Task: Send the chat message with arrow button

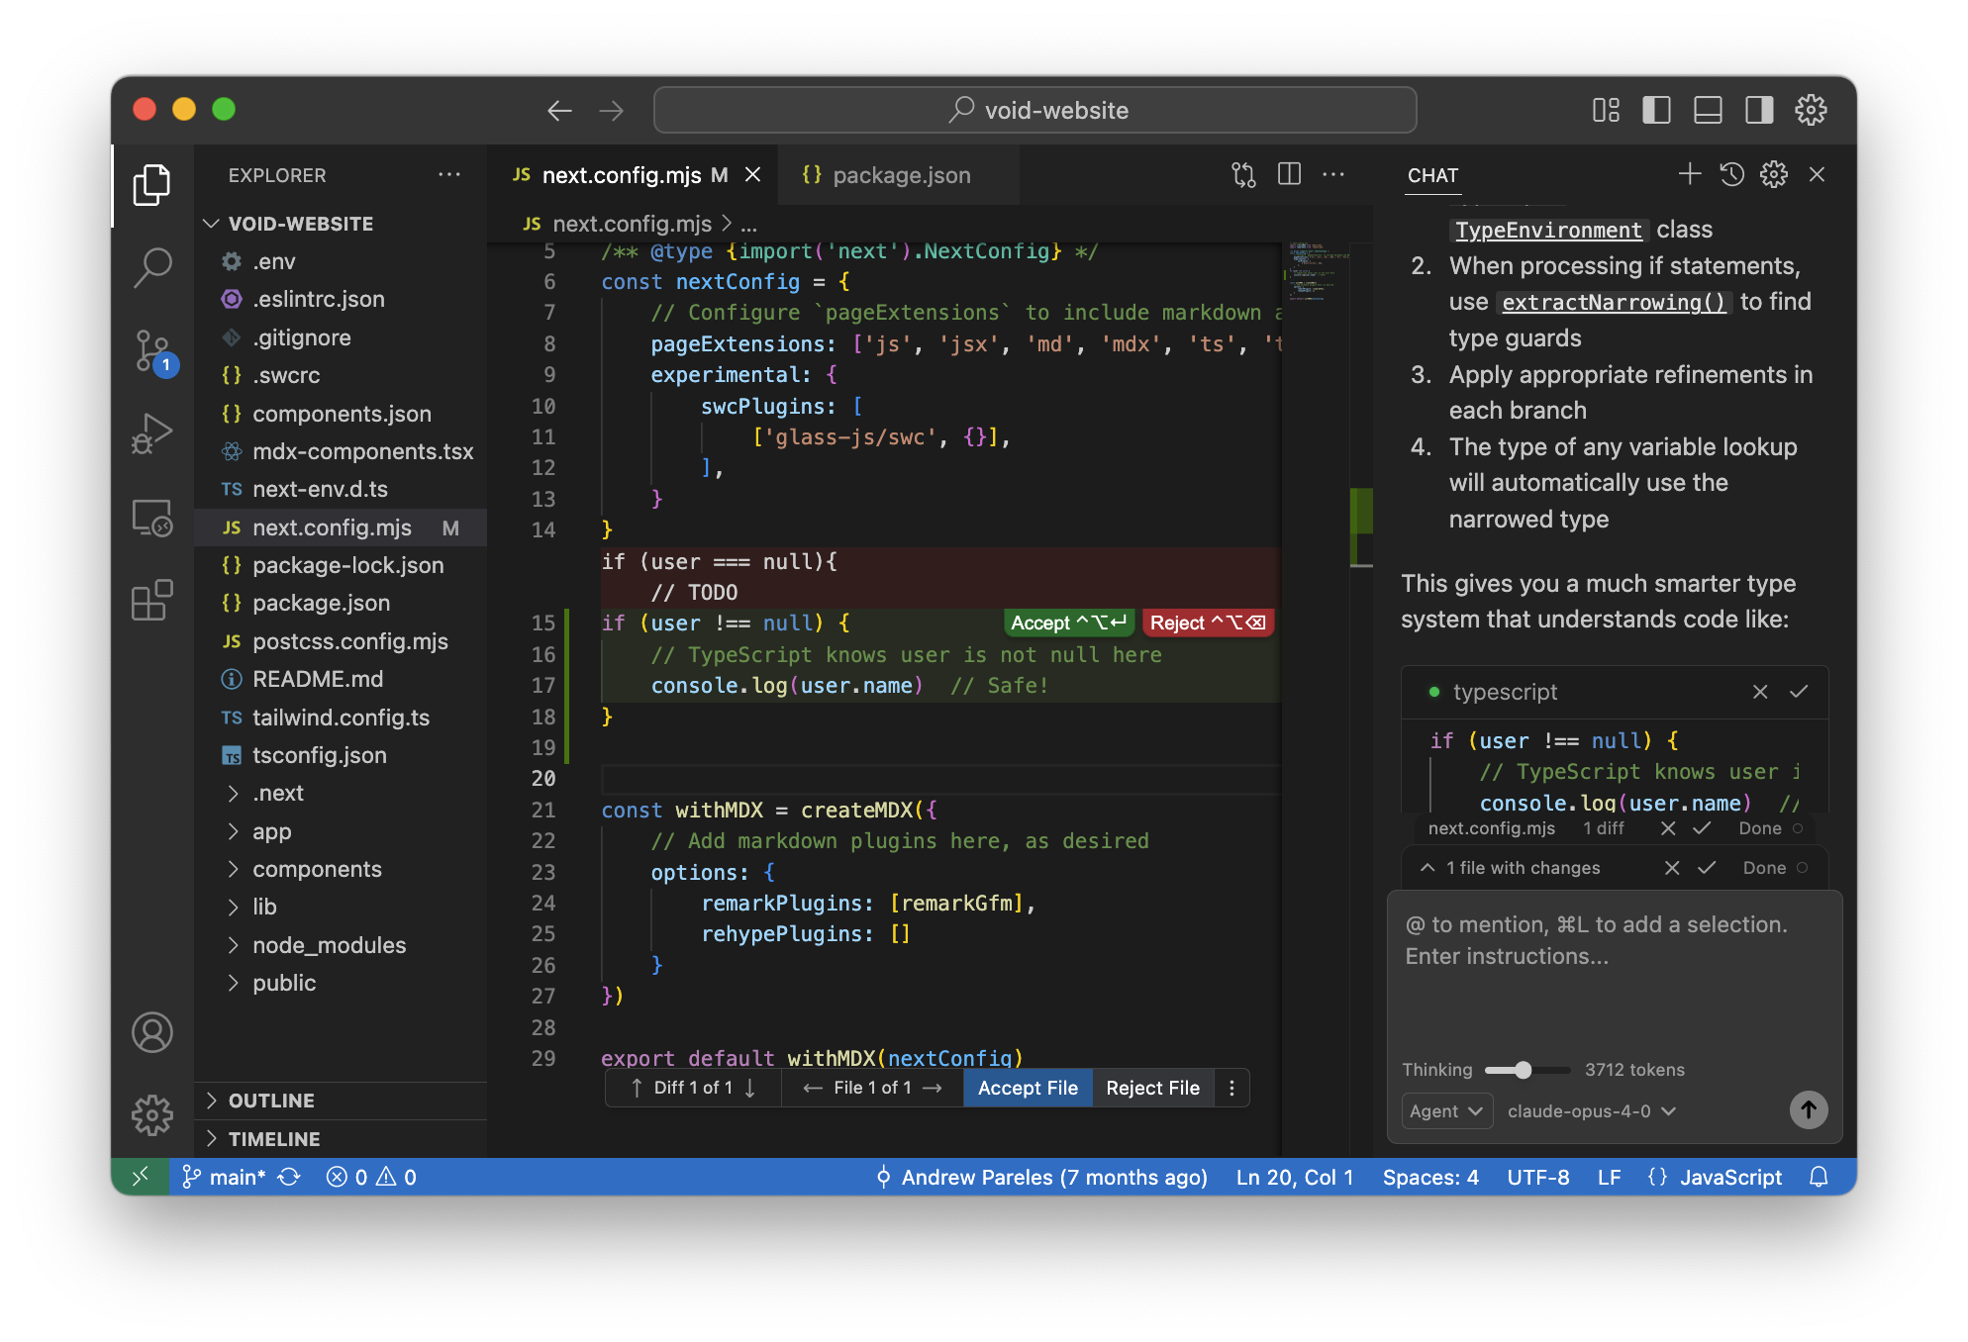Action: click(x=1808, y=1109)
